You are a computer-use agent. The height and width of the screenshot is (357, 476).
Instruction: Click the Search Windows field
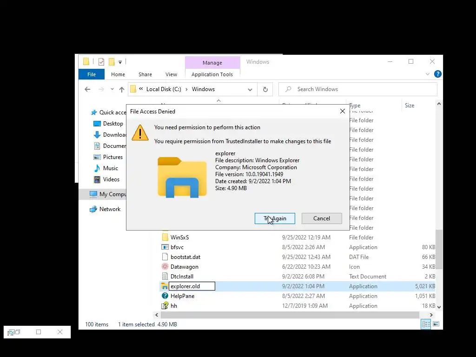click(357, 89)
